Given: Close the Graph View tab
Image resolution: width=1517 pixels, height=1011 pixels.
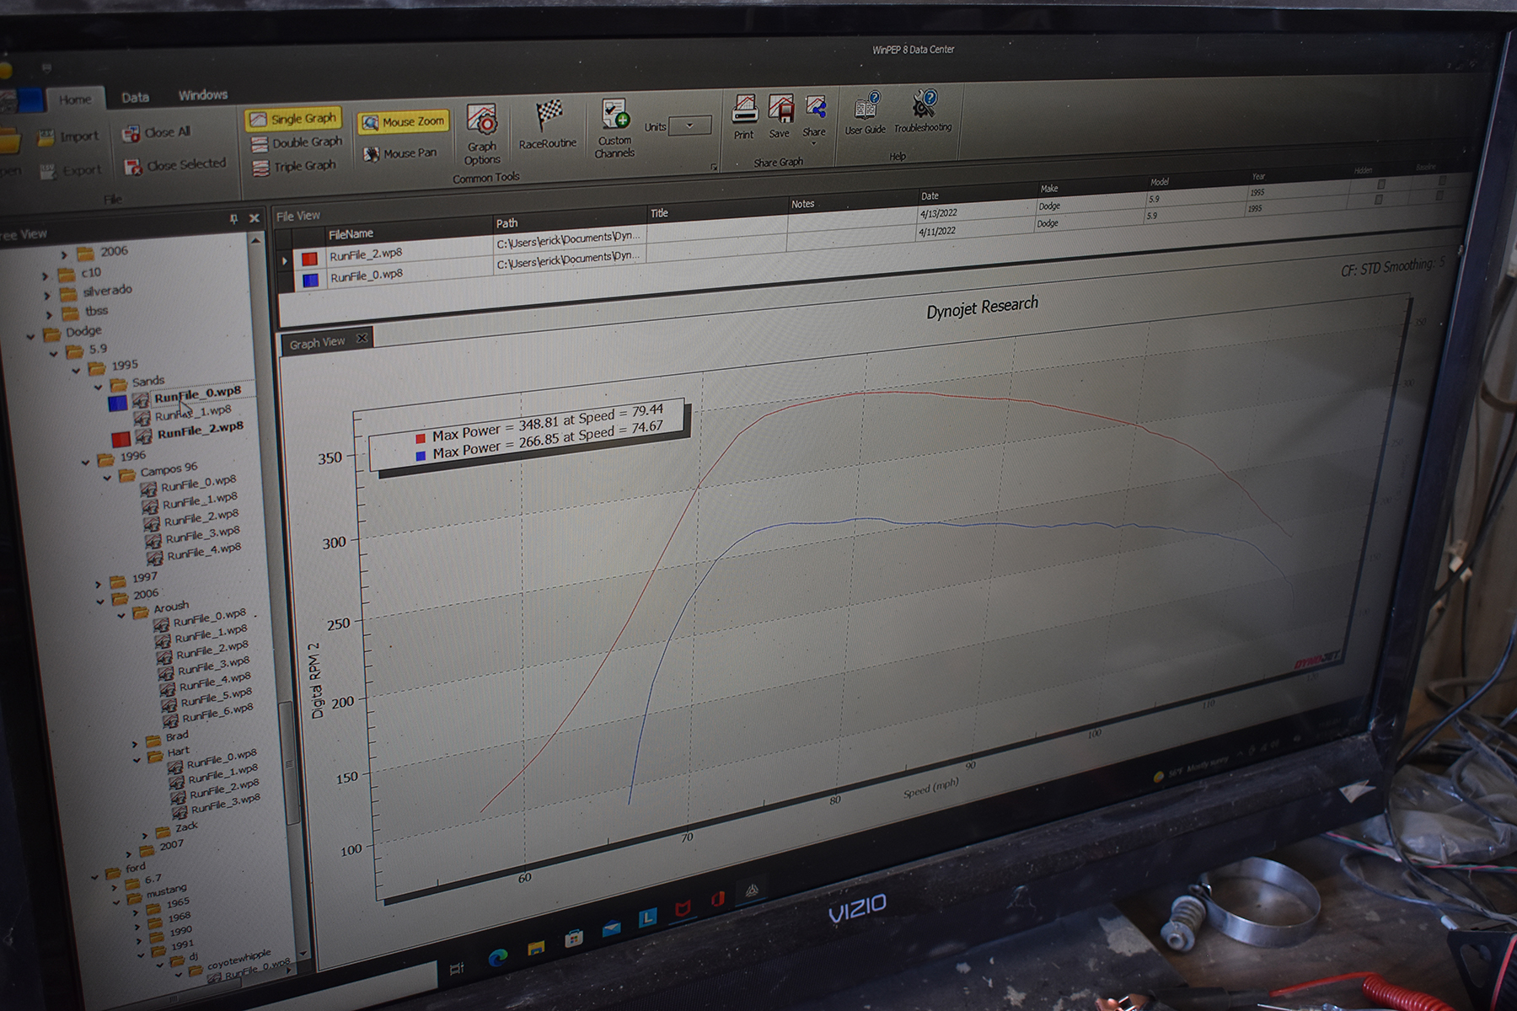Looking at the screenshot, I should coord(362,339).
